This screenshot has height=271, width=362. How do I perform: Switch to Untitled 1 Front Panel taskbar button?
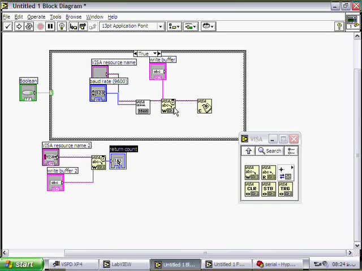click(226, 264)
